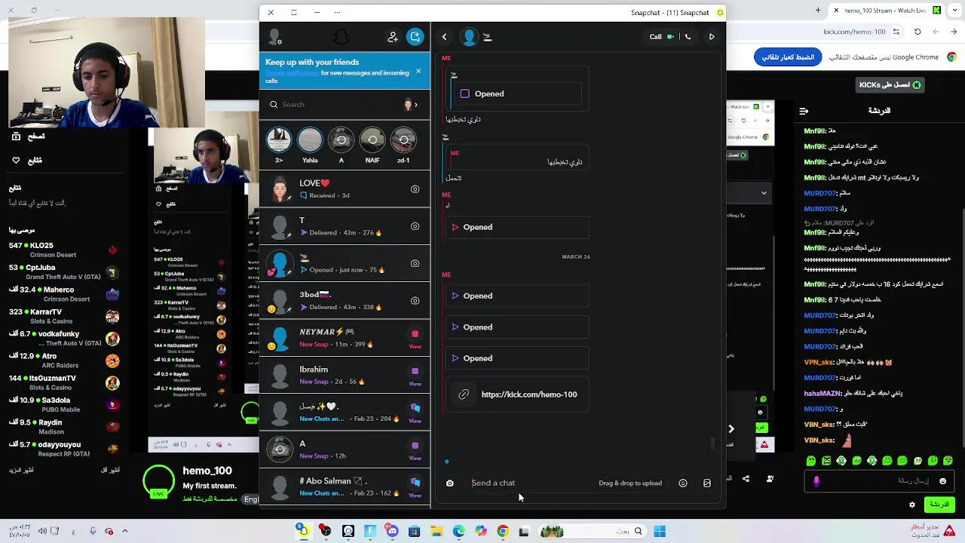Image resolution: width=965 pixels, height=543 pixels.
Task: Open the LOVE chat conversation
Action: click(x=345, y=189)
